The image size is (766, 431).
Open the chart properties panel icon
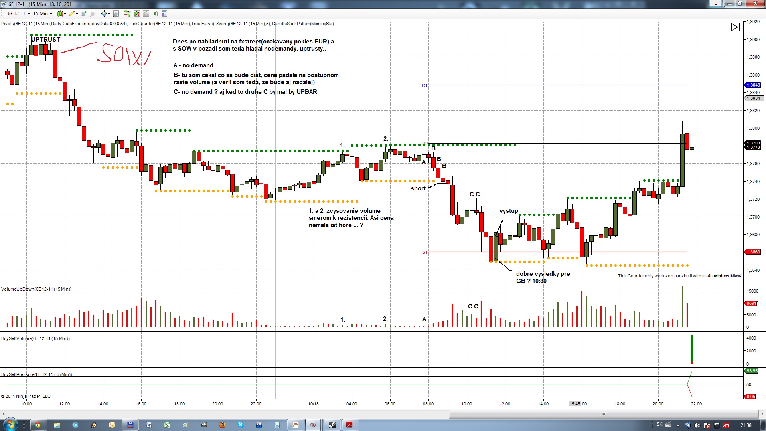[x=164, y=14]
